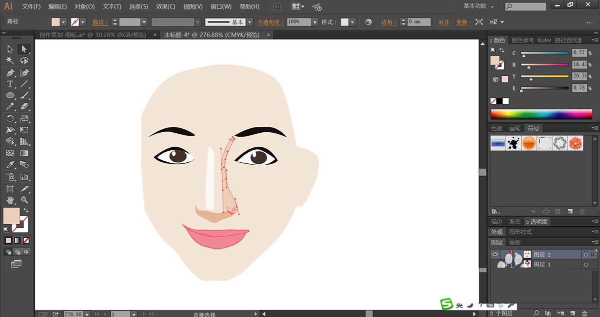Viewport: 600px width, 317px height.
Task: Click the 变换 link in control bar
Action: pyautogui.click(x=461, y=22)
